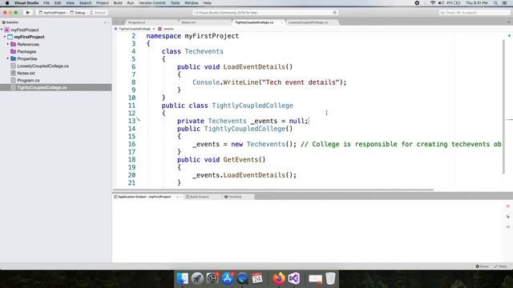Click the Visual Studio Community status field

[265, 13]
